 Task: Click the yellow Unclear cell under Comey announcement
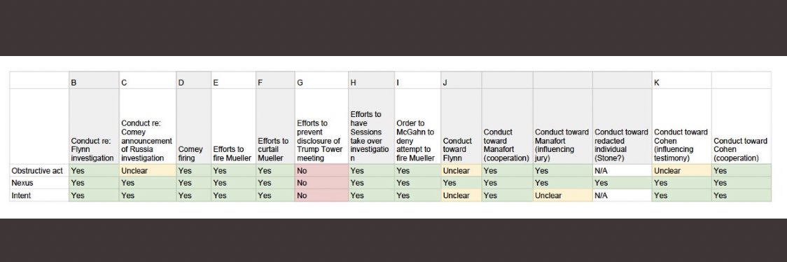[x=148, y=171]
